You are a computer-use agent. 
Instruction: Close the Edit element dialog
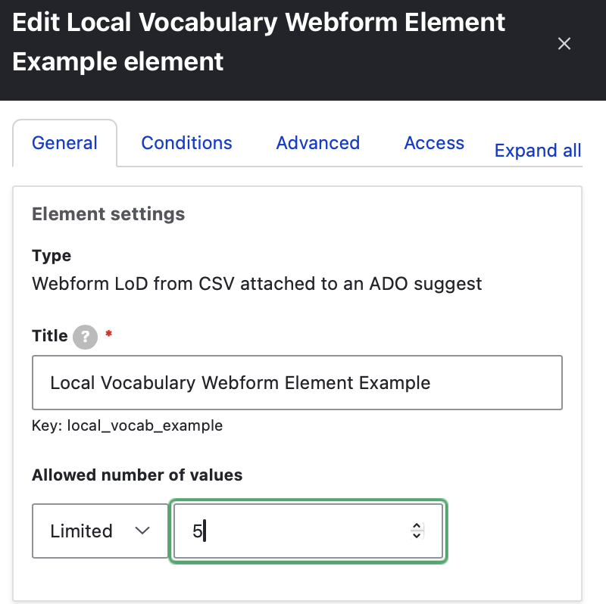tap(564, 44)
